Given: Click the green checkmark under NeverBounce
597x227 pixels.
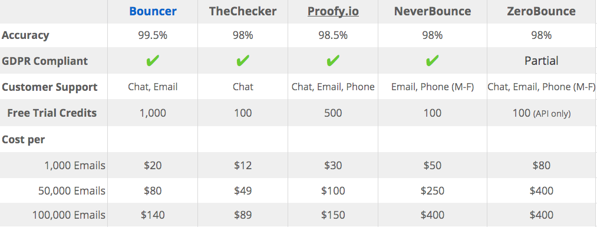Looking at the screenshot, I should coord(432,60).
